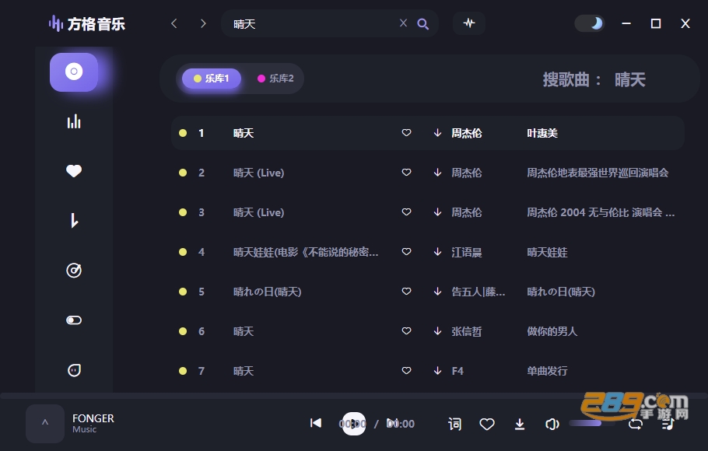This screenshot has width=708, height=451.
Task: Go forward with the right chevron
Action: (203, 23)
